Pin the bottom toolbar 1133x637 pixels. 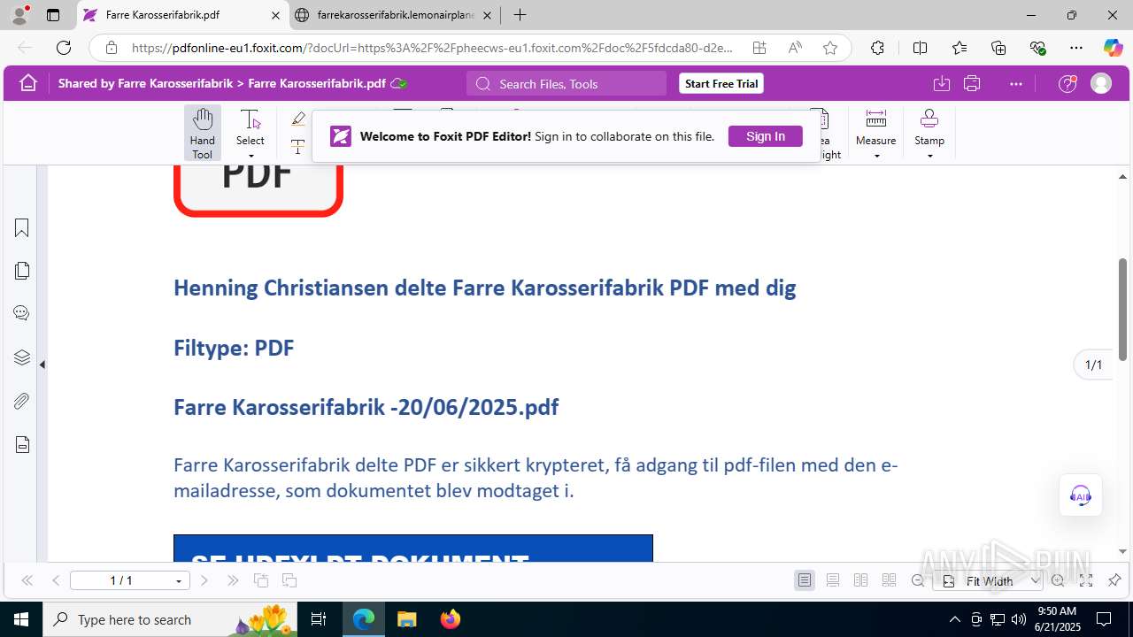(x=1114, y=580)
